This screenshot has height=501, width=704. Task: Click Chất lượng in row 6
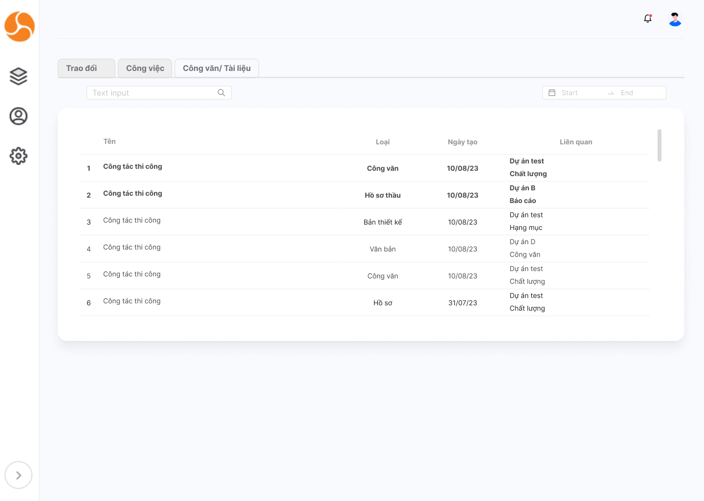point(527,308)
